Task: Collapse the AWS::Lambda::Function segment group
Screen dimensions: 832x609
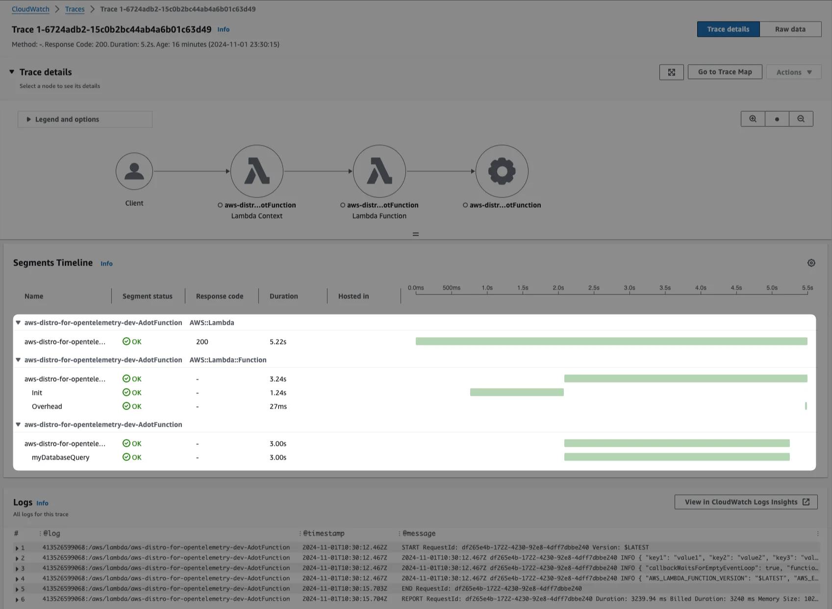Action: (18, 360)
